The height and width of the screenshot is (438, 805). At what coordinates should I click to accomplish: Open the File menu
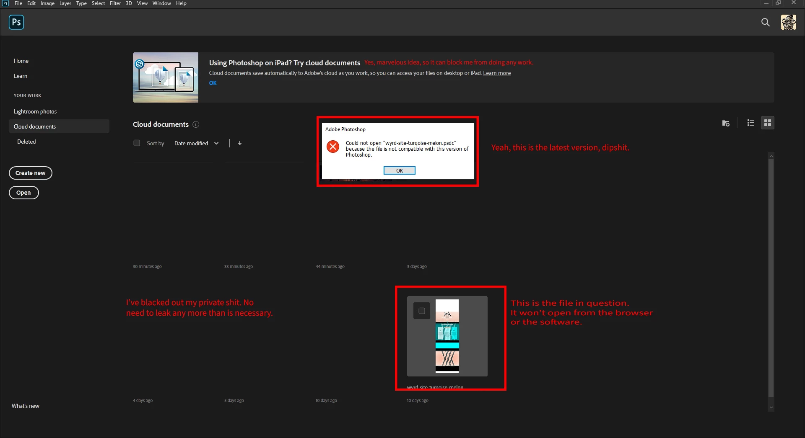click(x=18, y=3)
